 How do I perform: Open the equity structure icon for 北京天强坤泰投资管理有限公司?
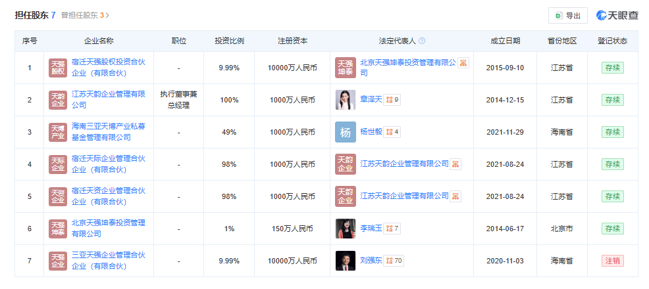pos(463,62)
